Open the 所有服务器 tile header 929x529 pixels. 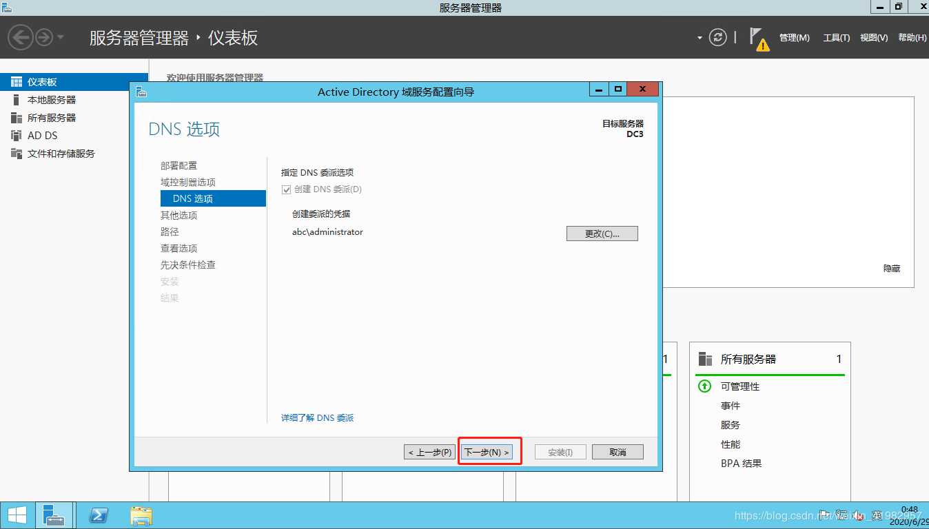748,359
